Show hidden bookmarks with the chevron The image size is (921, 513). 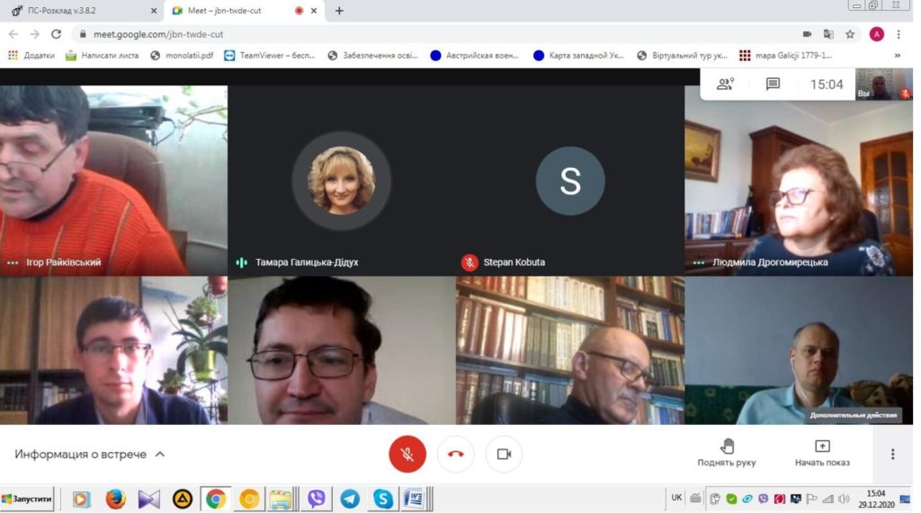(897, 55)
